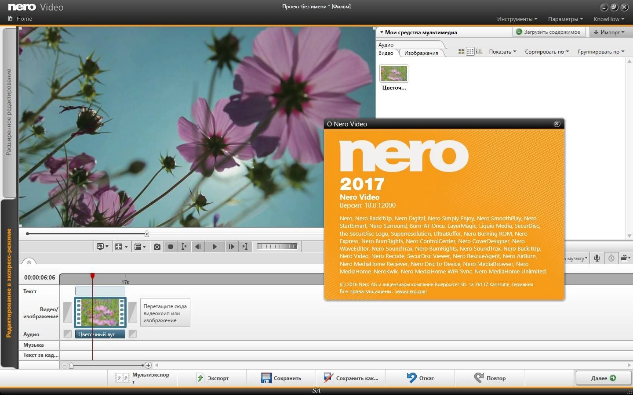The height and width of the screenshot is (395, 633).
Task: Step back one frame
Action: [198, 247]
